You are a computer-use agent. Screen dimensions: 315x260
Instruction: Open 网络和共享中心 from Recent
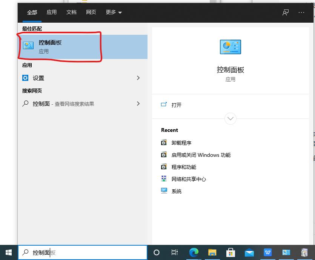click(189, 179)
